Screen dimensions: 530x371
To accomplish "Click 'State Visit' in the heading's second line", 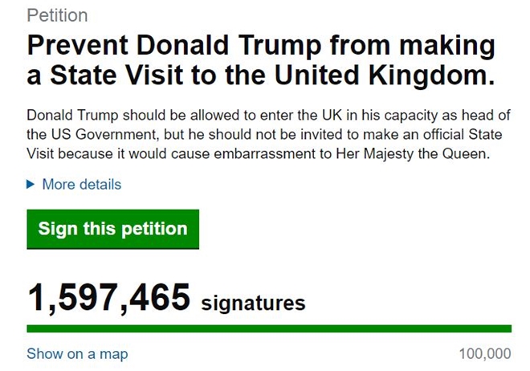I will point(117,75).
